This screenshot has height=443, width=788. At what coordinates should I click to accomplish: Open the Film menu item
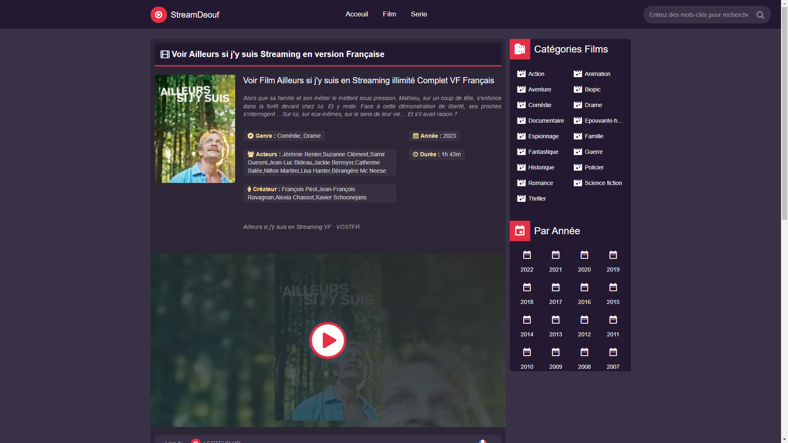click(389, 14)
